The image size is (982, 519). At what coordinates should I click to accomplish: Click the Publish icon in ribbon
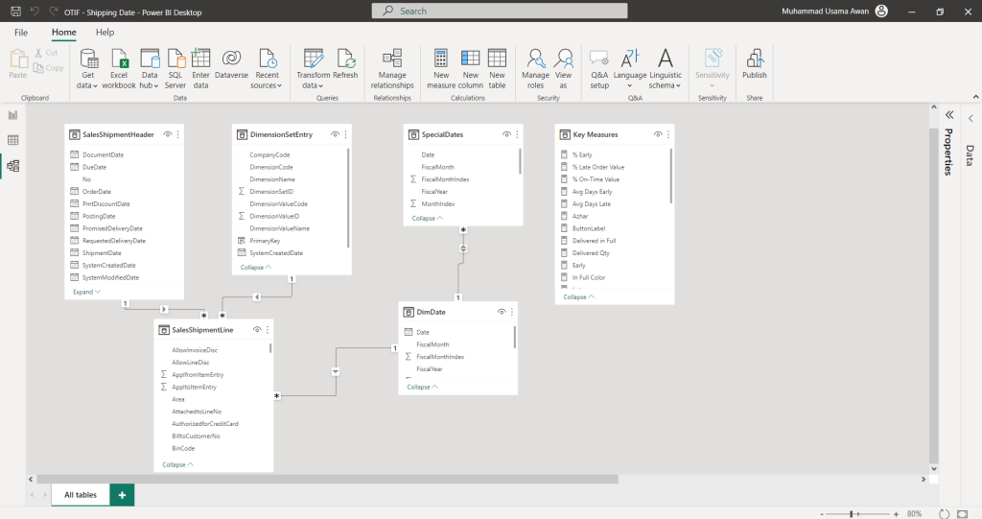coord(754,58)
